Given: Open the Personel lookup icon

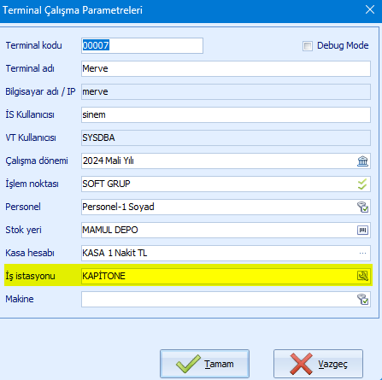Looking at the screenshot, I should [362, 208].
